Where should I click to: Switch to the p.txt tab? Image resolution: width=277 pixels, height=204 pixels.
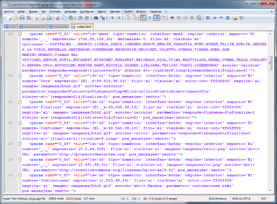(x=12, y=27)
